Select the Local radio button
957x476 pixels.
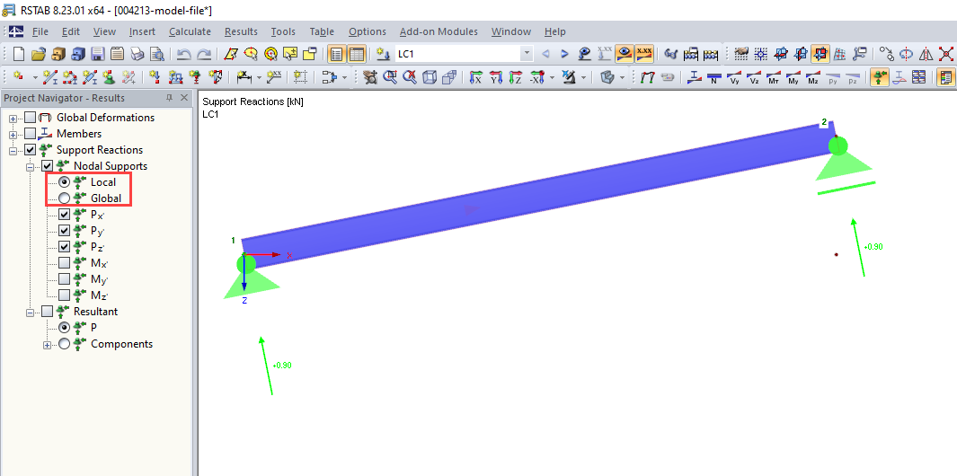pyautogui.click(x=64, y=181)
